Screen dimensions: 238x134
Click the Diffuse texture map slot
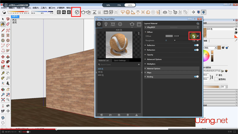tap(194, 36)
